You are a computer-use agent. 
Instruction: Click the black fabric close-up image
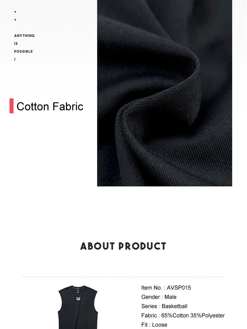click(165, 93)
